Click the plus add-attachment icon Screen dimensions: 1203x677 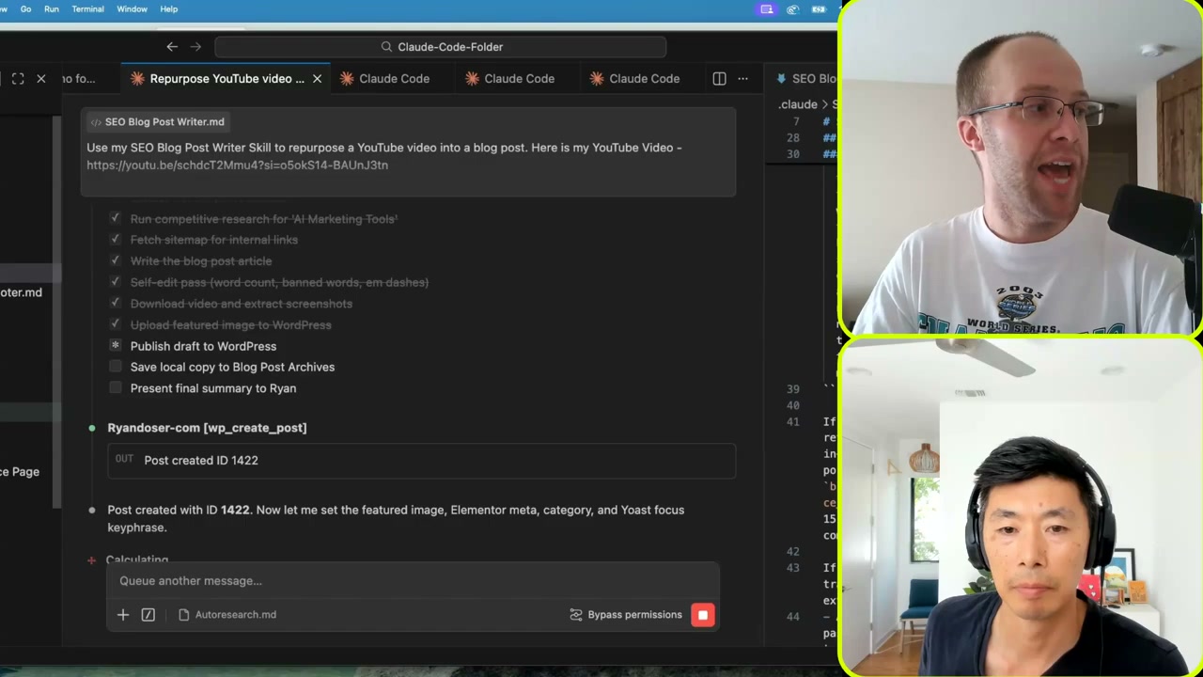tap(123, 615)
